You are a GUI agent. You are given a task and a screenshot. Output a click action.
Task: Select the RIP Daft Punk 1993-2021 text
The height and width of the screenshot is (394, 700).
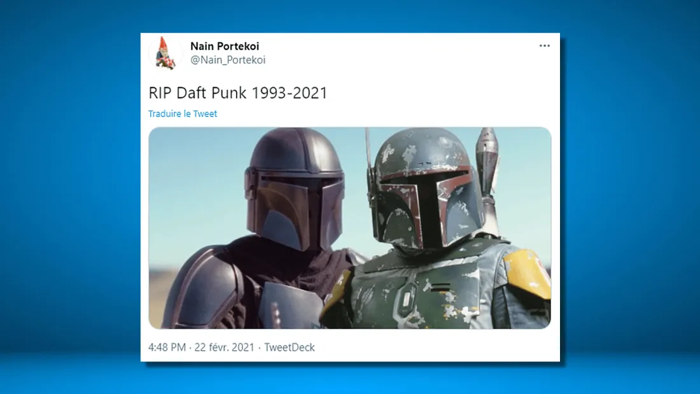click(238, 93)
